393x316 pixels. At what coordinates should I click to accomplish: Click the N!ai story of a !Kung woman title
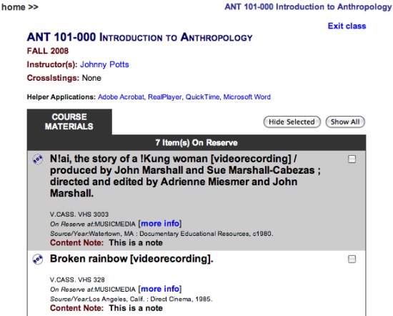click(x=185, y=176)
